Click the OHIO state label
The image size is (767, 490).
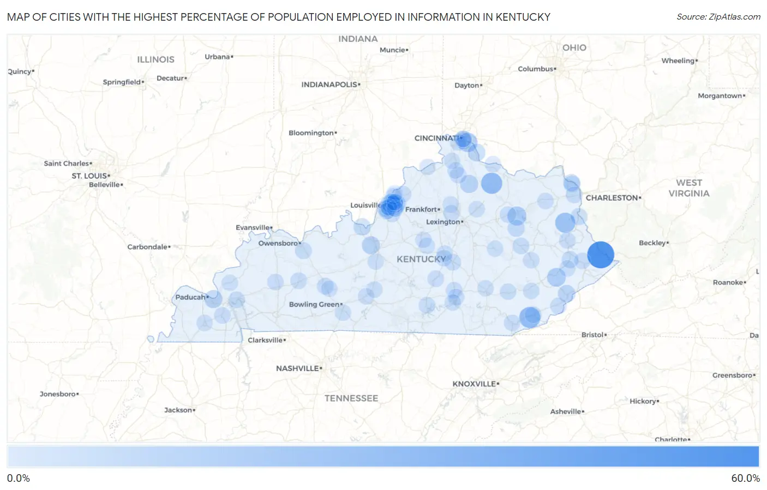574,47
